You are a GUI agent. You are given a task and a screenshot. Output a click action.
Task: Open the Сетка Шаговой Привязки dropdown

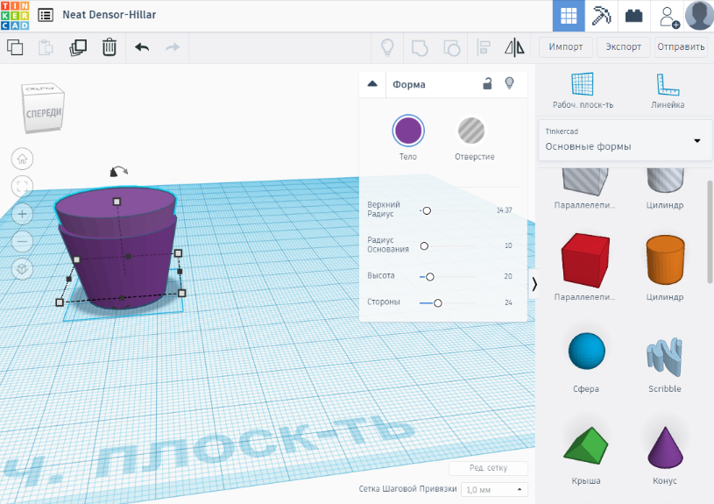coord(494,489)
